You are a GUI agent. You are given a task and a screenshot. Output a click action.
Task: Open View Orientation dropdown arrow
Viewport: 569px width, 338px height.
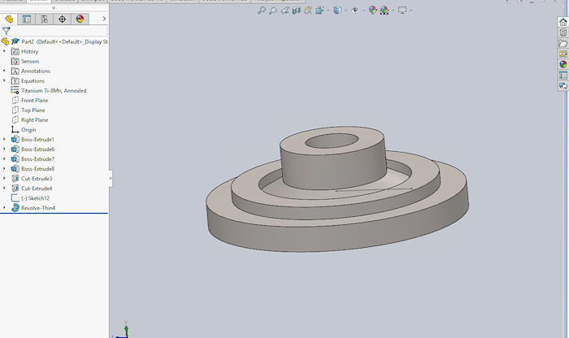(x=328, y=11)
